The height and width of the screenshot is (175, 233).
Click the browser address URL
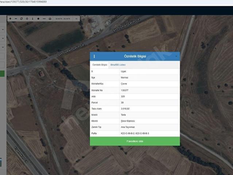[x=23, y=2]
